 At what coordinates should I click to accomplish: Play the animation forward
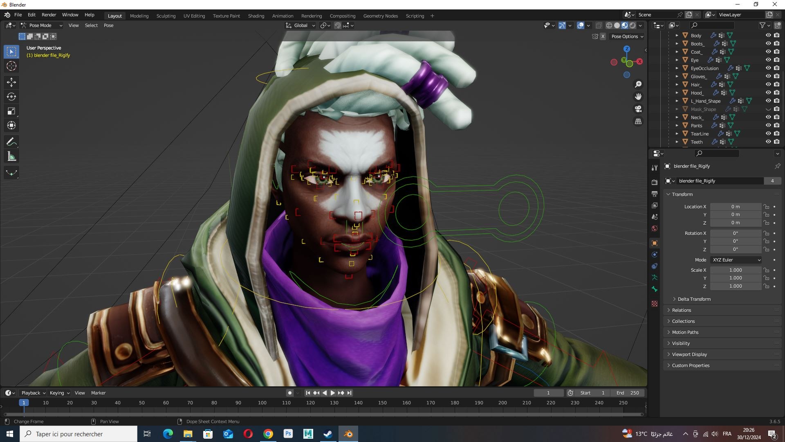332,393
